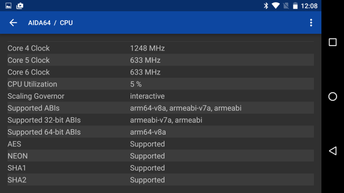Open the three-dot overflow menu
The height and width of the screenshot is (193, 344).
pos(311,23)
